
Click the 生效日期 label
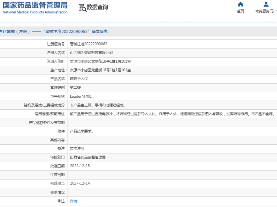(57, 175)
